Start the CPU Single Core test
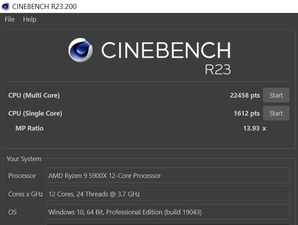The width and height of the screenshot is (298, 225). 276,113
